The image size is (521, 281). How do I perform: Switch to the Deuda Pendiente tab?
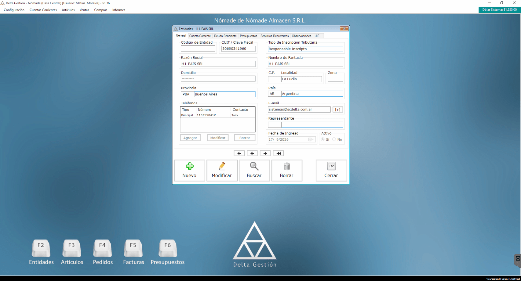(225, 36)
